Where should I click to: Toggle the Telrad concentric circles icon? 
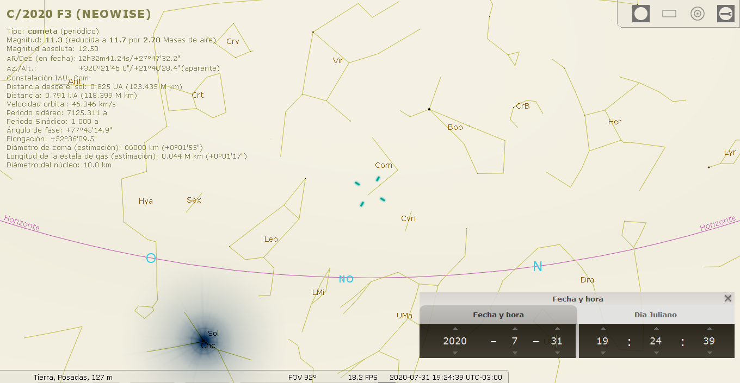[x=698, y=14]
